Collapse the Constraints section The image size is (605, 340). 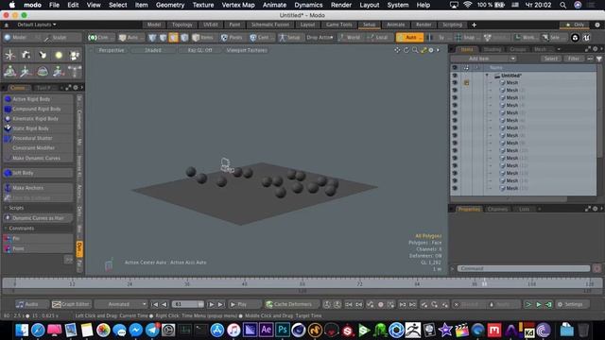click(6, 229)
